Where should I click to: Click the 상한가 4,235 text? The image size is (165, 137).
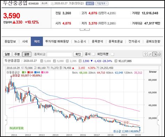click(x=107, y=13)
